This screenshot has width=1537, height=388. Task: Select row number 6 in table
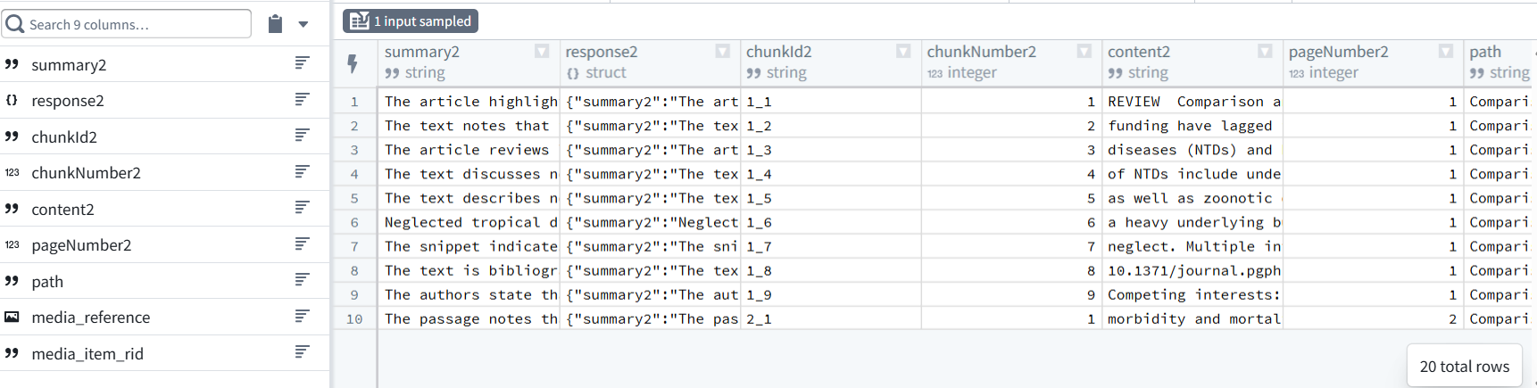(x=354, y=222)
